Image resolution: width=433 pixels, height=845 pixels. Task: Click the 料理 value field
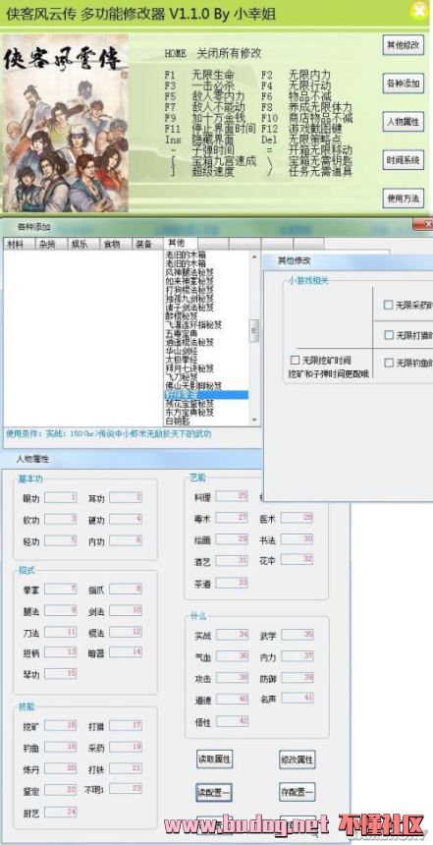(x=232, y=496)
